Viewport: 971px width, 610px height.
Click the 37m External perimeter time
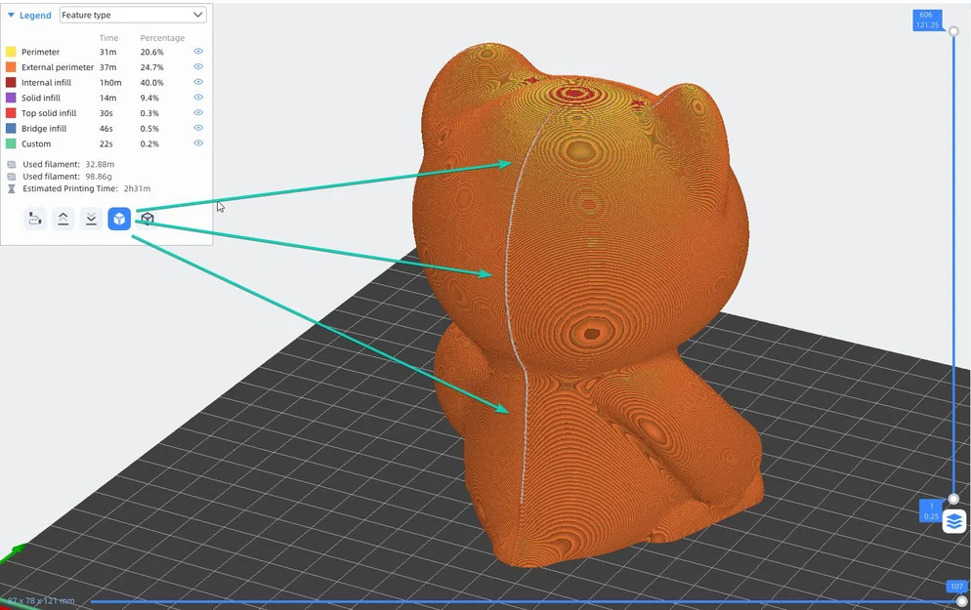pos(107,67)
